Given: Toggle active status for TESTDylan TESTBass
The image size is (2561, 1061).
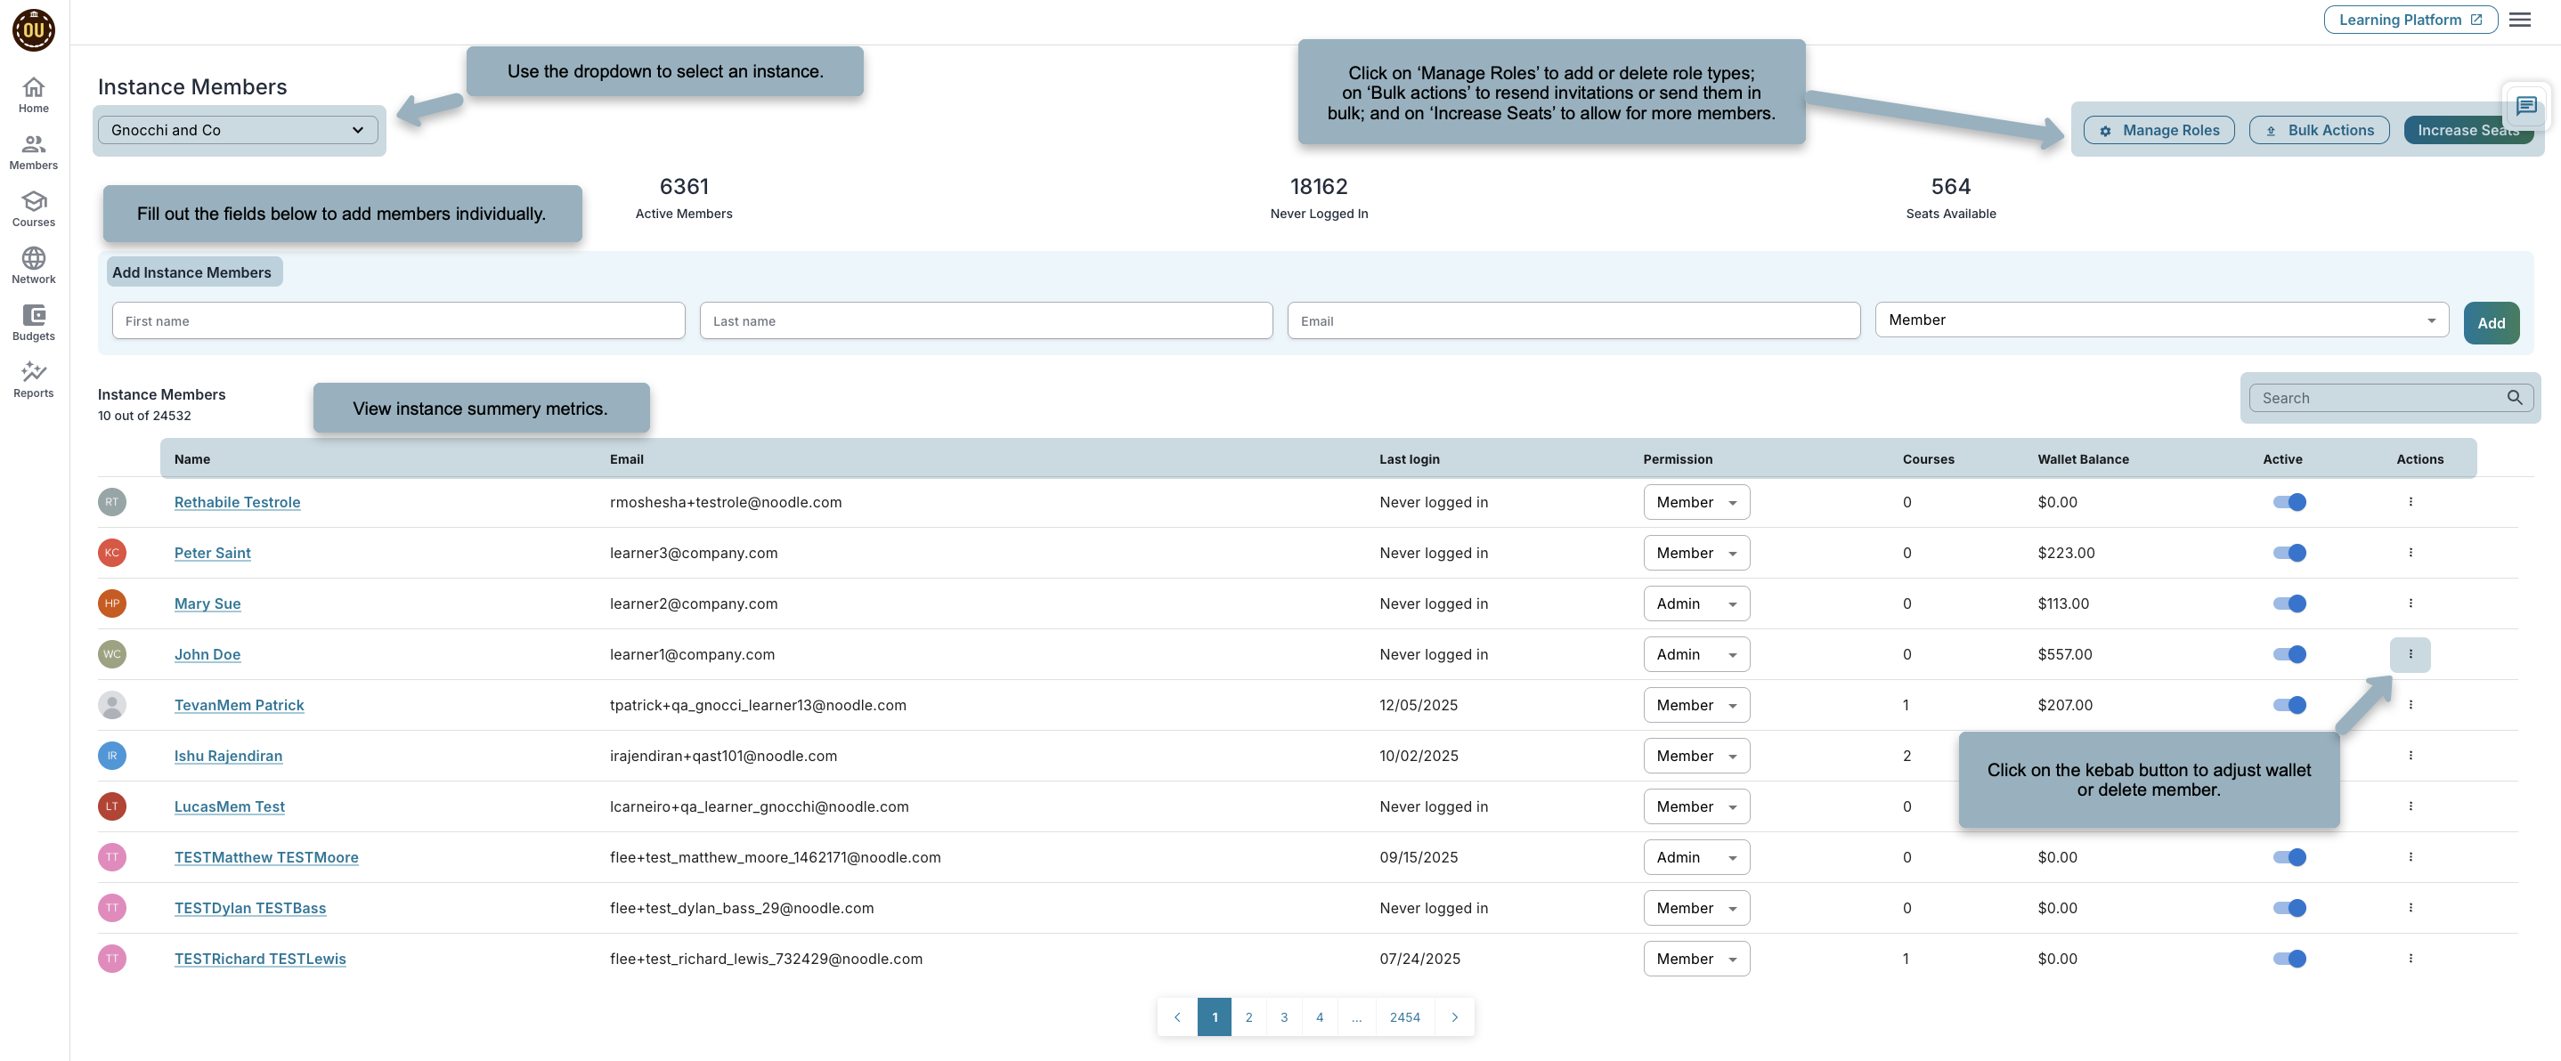Looking at the screenshot, I should click(2289, 907).
